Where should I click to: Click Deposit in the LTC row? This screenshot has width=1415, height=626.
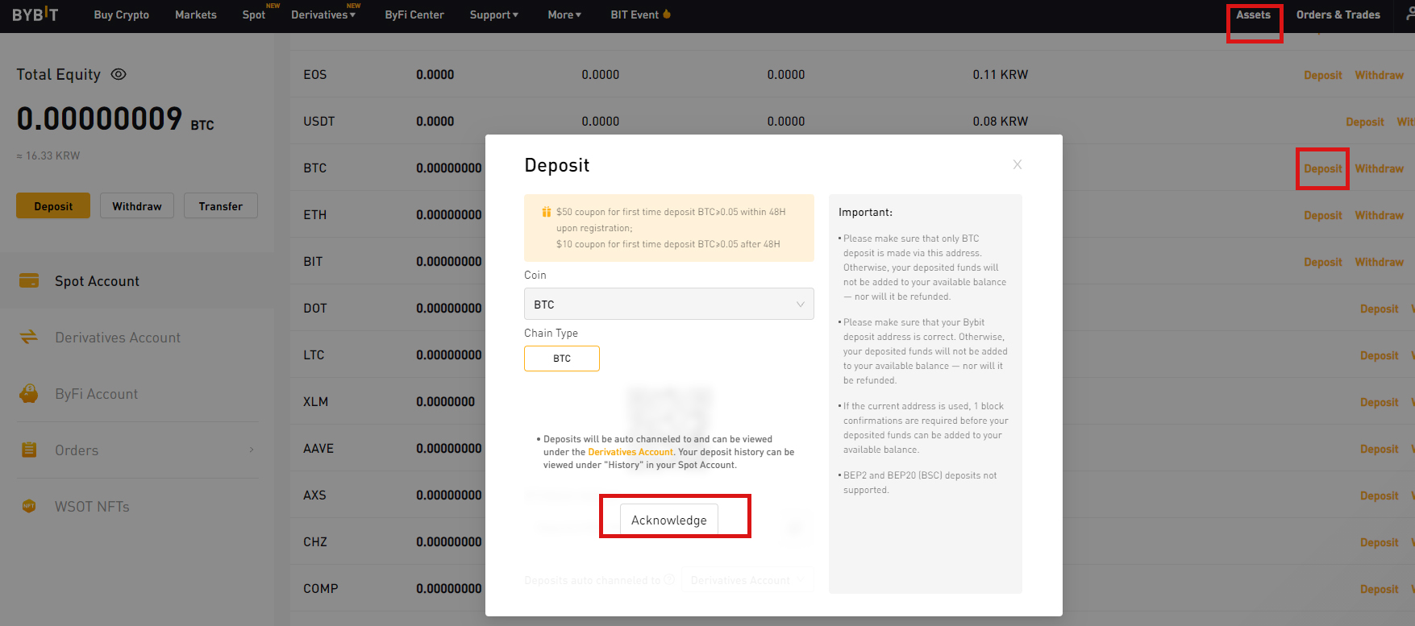(1380, 355)
